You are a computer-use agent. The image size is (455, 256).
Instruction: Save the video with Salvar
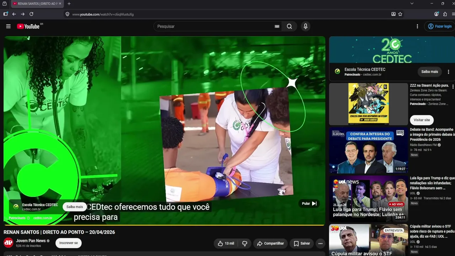[x=302, y=244]
